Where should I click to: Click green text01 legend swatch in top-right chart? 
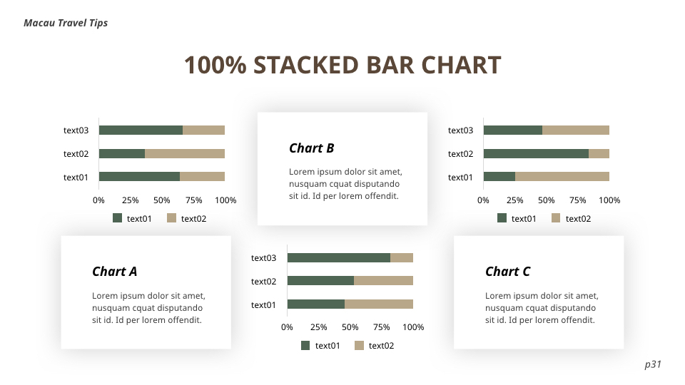pyautogui.click(x=502, y=218)
